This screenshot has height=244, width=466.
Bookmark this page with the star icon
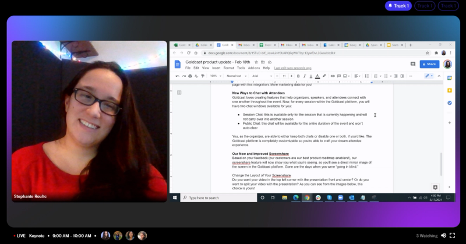click(428, 53)
